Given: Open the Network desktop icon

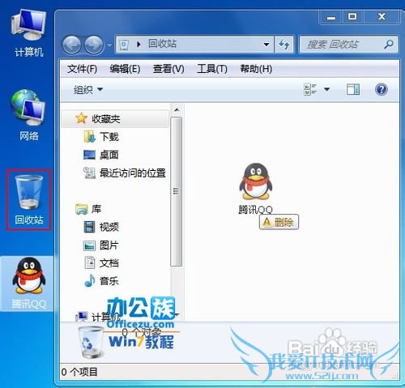Looking at the screenshot, I should click(x=28, y=115).
